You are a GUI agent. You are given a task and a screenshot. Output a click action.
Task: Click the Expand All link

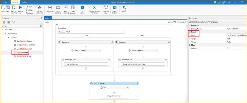[x=172, y=22]
